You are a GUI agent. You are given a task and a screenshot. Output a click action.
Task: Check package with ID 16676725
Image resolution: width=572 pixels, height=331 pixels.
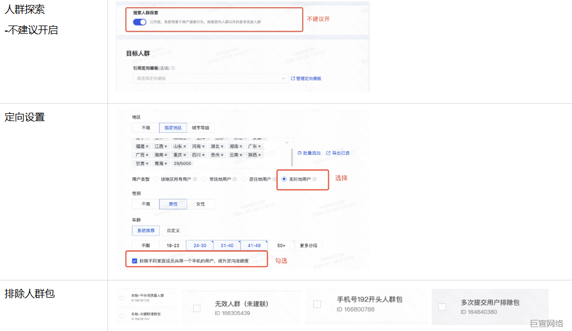pos(121,298)
